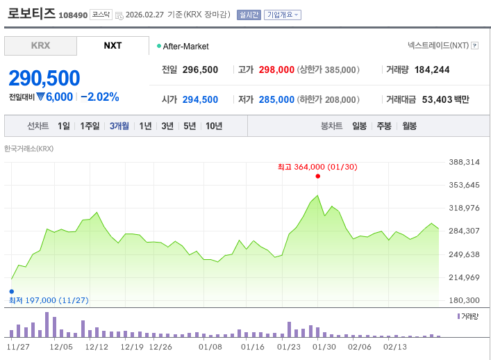Switch chart to 1년 period
491x360 pixels.
click(x=145, y=126)
